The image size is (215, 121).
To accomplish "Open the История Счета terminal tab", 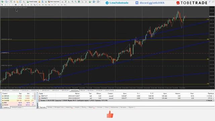I will point(59,107).
